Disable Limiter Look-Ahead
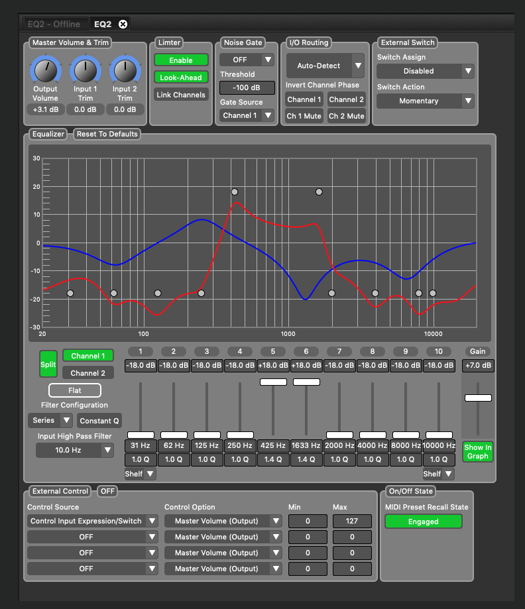Image resolution: width=525 pixels, height=609 pixels. (x=181, y=78)
